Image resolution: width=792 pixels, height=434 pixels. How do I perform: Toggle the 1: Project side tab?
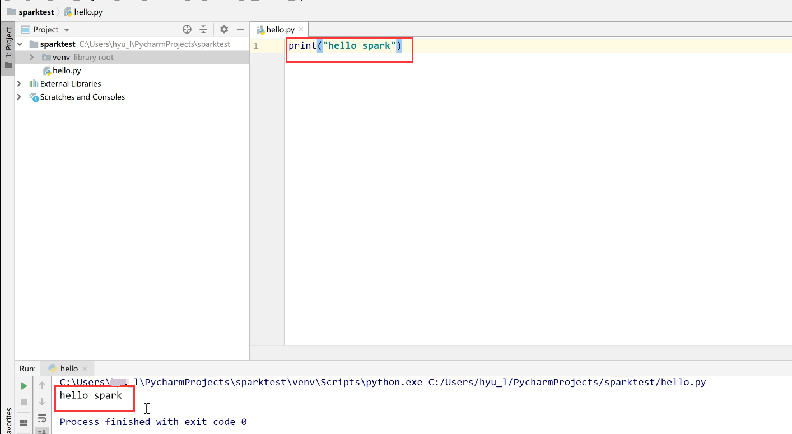(x=8, y=48)
